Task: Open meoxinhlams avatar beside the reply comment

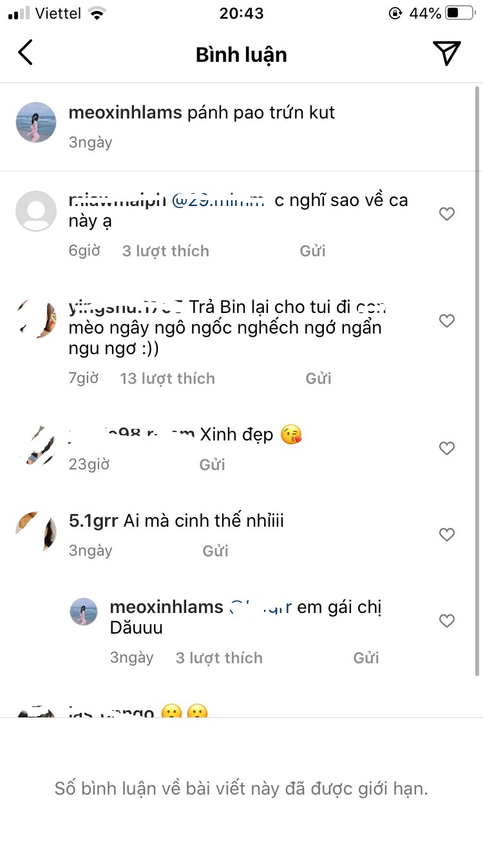Action: [84, 611]
